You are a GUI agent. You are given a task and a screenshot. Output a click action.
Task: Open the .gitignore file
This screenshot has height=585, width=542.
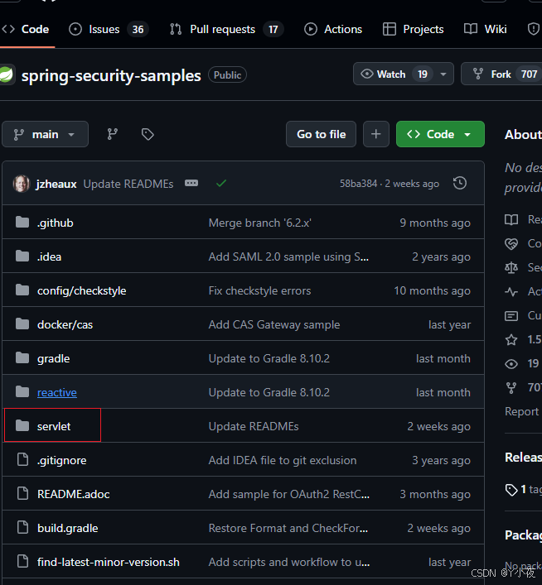[x=61, y=460]
